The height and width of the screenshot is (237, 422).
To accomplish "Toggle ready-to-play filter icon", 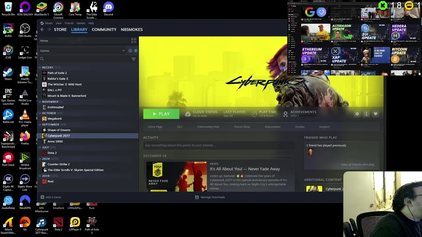I will (136, 51).
